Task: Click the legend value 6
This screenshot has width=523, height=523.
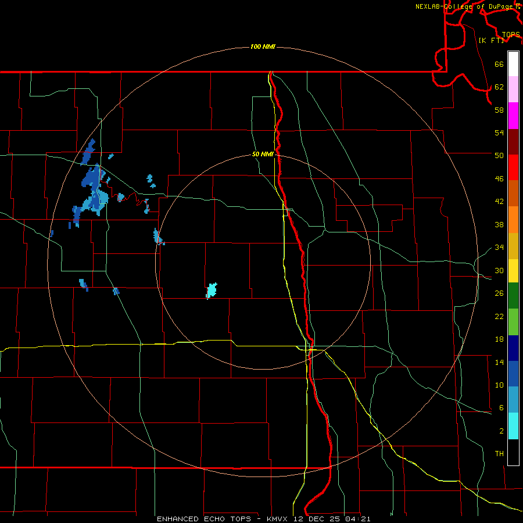Action: 501,408
